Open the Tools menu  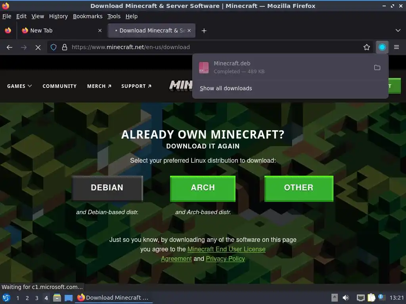coord(114,16)
